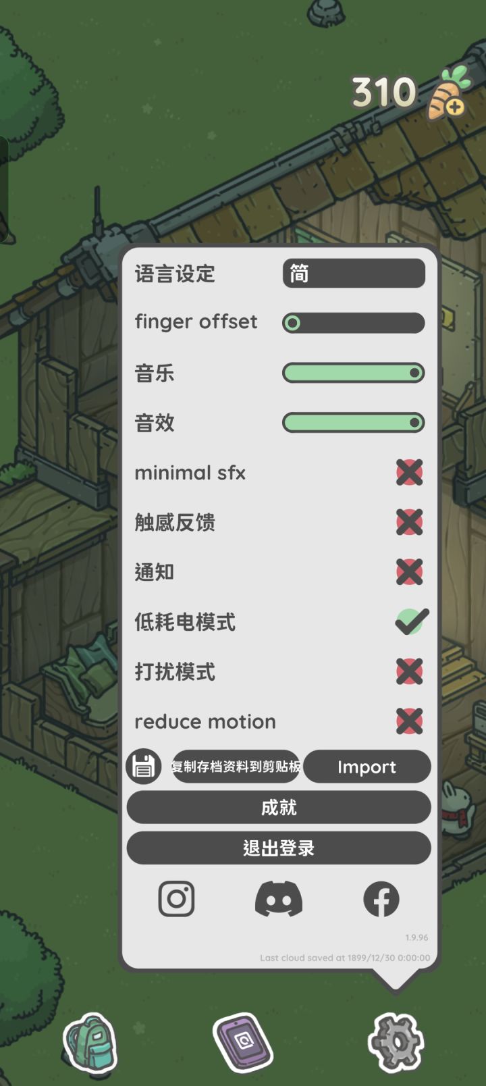Disable 低耗电模式 low power mode
This screenshot has width=486, height=1086.
point(411,621)
